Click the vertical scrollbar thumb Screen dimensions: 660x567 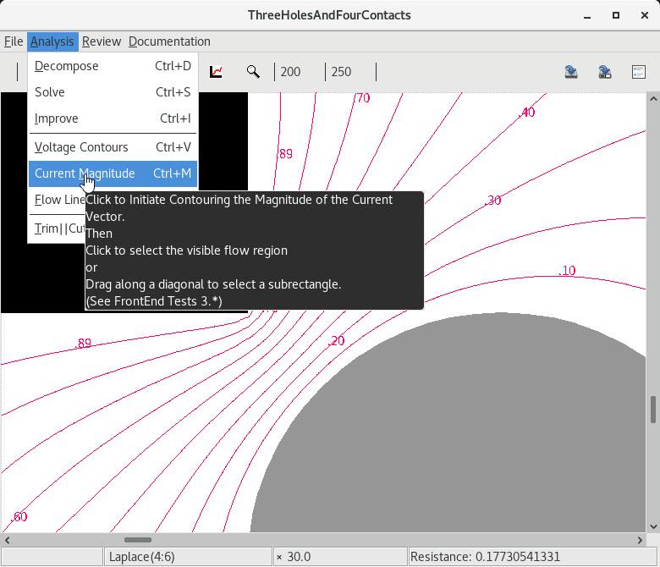(653, 410)
